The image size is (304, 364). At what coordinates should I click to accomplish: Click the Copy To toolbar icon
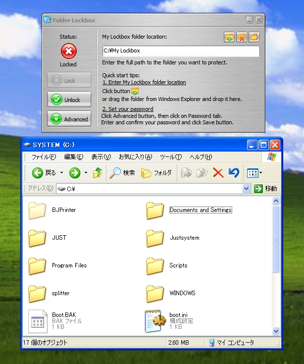click(x=202, y=173)
